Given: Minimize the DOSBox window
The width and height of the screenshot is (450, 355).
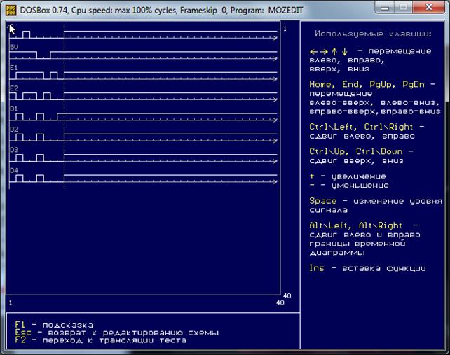Looking at the screenshot, I should pos(385,8).
